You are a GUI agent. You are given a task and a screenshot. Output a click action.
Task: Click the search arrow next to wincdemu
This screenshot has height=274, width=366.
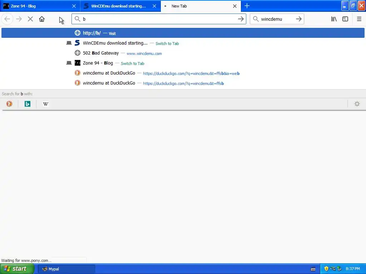(x=298, y=19)
